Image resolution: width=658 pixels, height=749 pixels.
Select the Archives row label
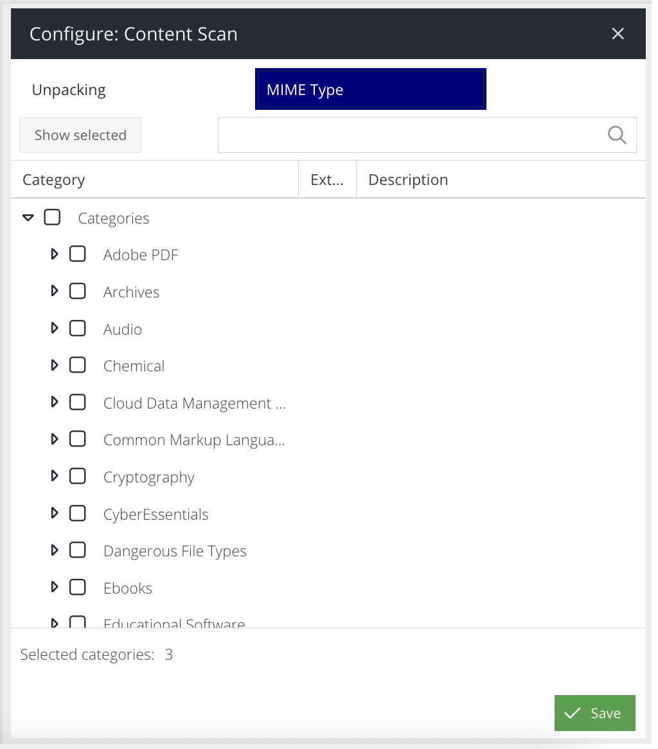[x=132, y=292]
